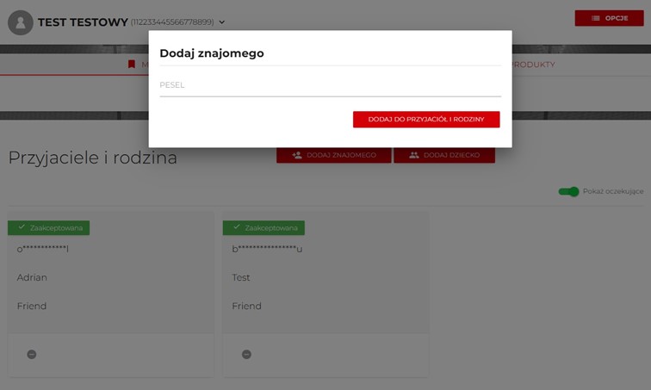Open the OPCJE menu button
The image size is (651, 390).
pyautogui.click(x=609, y=18)
